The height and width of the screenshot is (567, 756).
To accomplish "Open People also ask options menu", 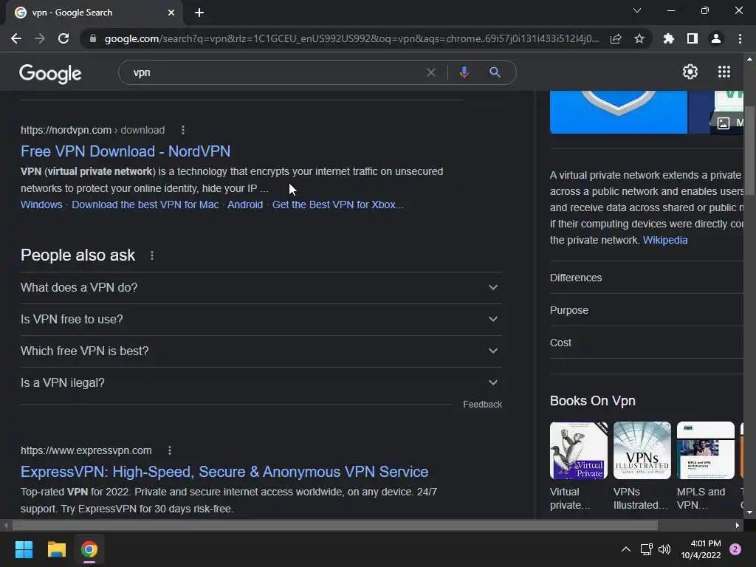I will (152, 255).
